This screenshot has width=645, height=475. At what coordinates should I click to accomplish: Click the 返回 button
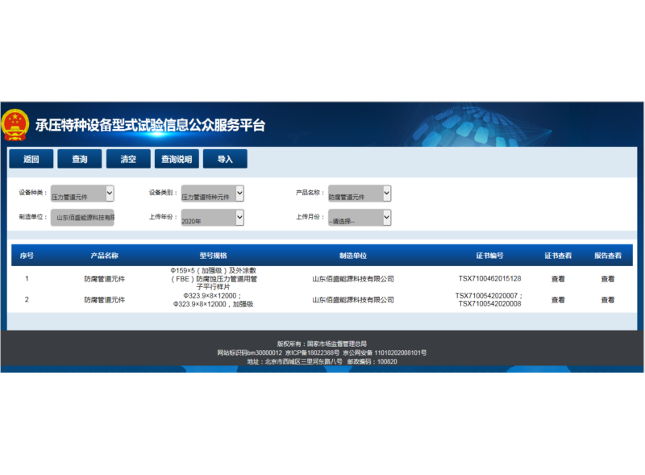[31, 159]
